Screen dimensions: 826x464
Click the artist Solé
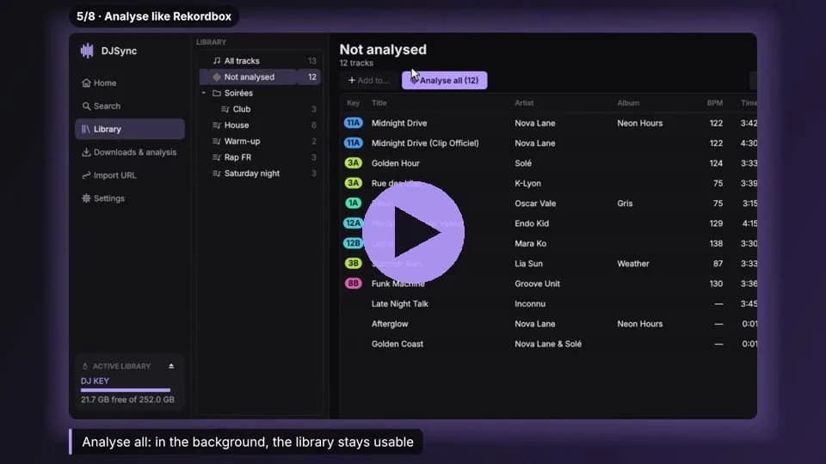pos(523,163)
